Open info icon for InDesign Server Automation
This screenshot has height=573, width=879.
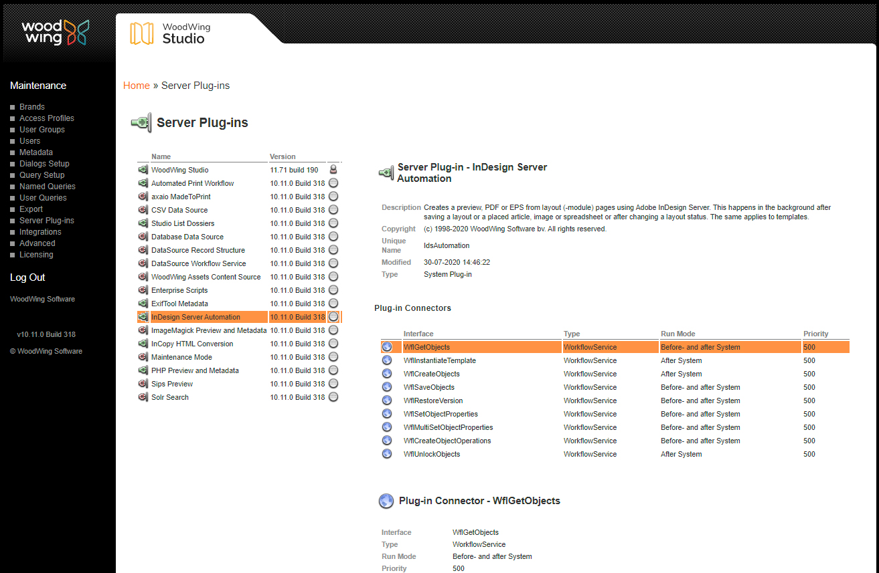coord(333,317)
